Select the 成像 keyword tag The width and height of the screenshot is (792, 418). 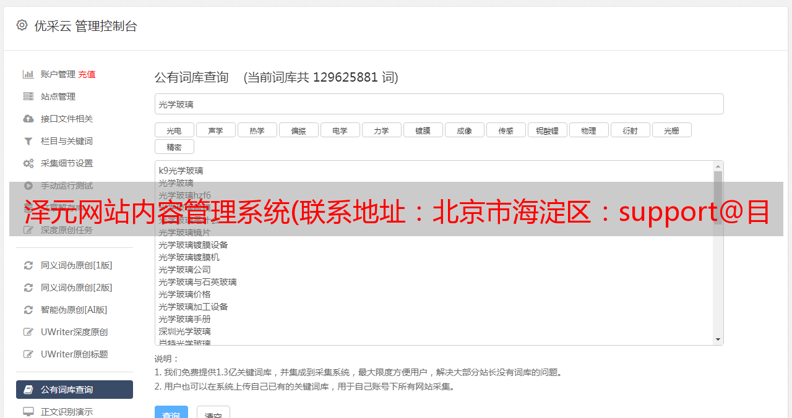465,130
